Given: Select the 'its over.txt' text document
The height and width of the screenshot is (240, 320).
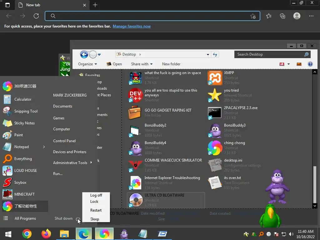Looking at the screenshot, I should (x=215, y=182).
